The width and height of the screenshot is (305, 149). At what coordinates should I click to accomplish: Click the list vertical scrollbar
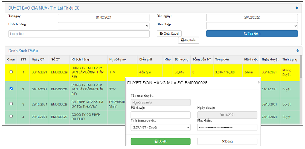pos(301,90)
